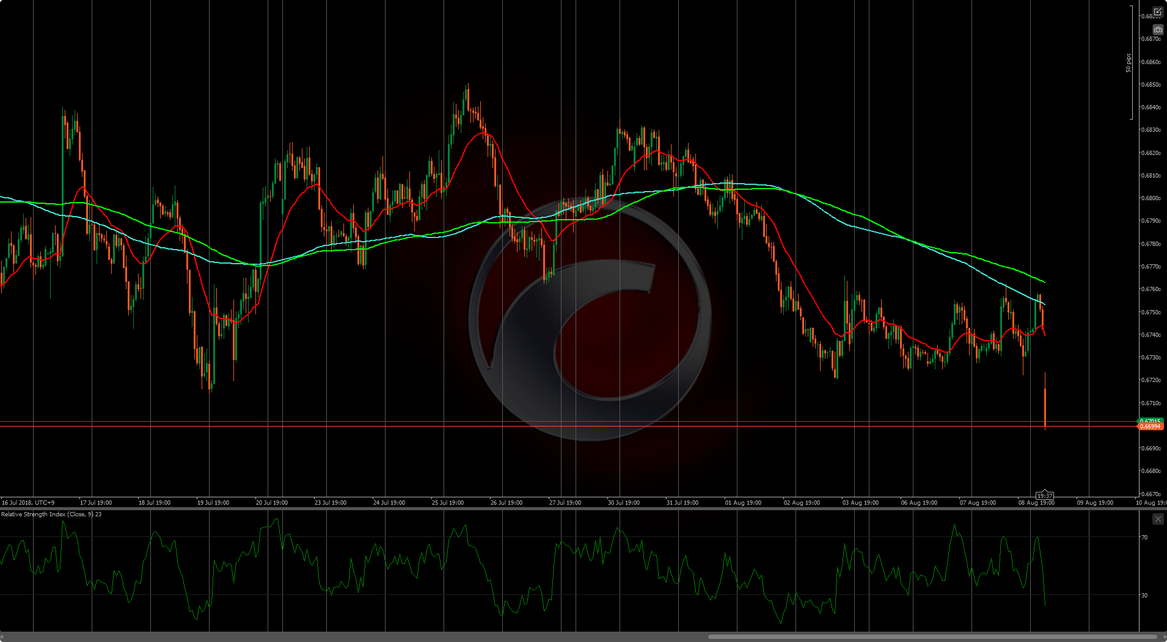The image size is (1167, 642).
Task: Take a chart screenshot with the camera icon
Action: coord(1157,29)
